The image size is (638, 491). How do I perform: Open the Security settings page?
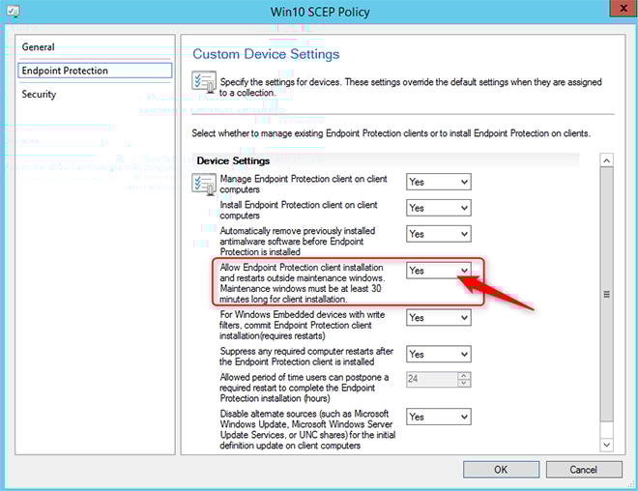pos(40,94)
